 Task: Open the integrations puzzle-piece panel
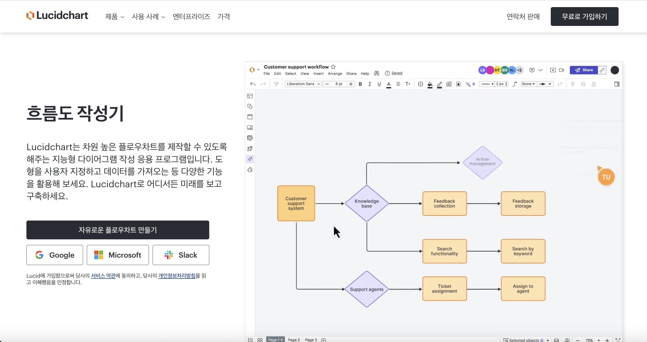click(250, 170)
